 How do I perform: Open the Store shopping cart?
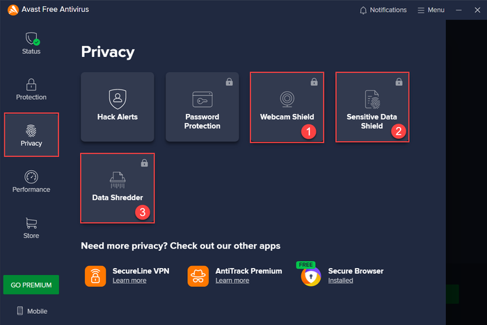(31, 228)
